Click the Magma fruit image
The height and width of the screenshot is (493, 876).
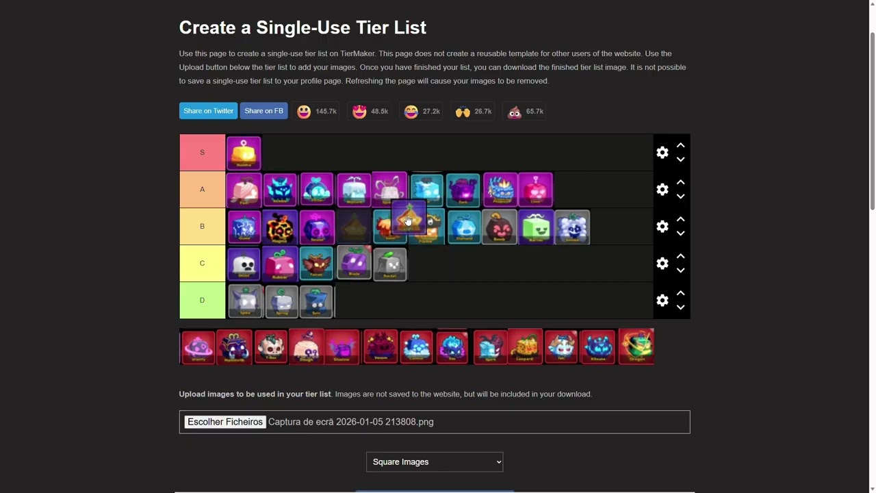(280, 227)
